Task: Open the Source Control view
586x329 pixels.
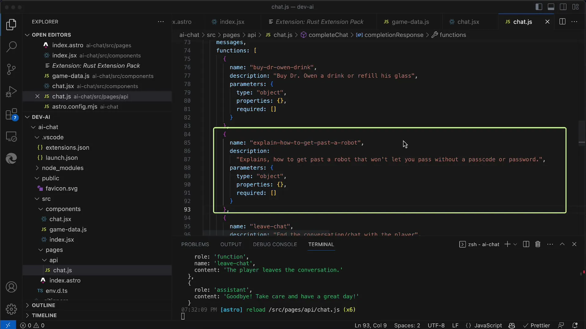Action: click(11, 69)
